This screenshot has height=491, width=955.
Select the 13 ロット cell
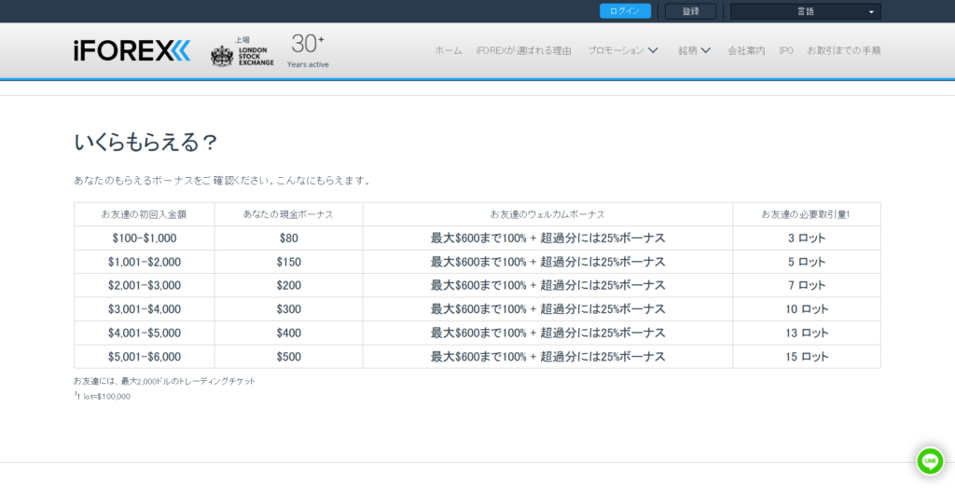(807, 333)
